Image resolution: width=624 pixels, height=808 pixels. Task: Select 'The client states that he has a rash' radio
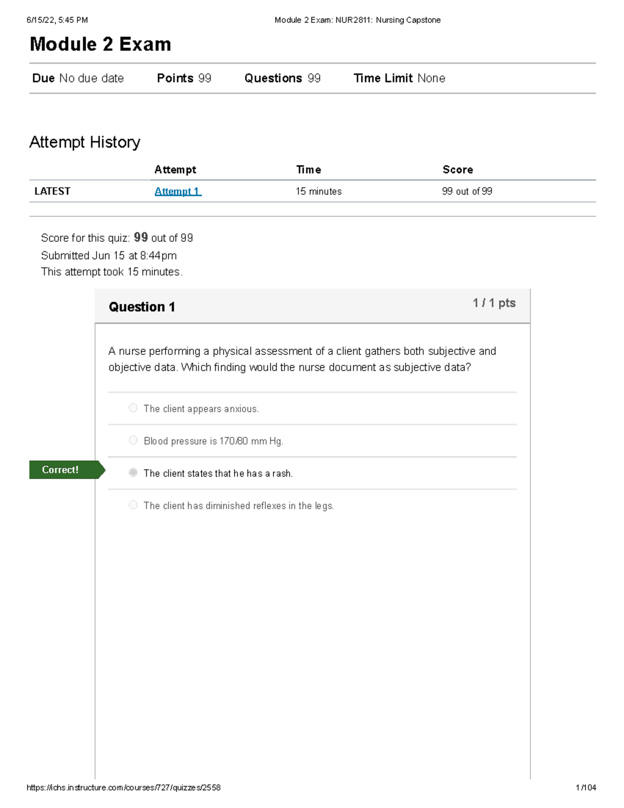click(133, 472)
